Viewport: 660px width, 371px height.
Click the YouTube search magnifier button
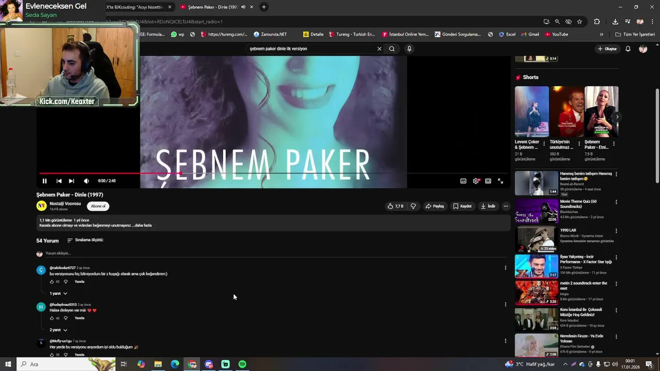pyautogui.click(x=392, y=49)
